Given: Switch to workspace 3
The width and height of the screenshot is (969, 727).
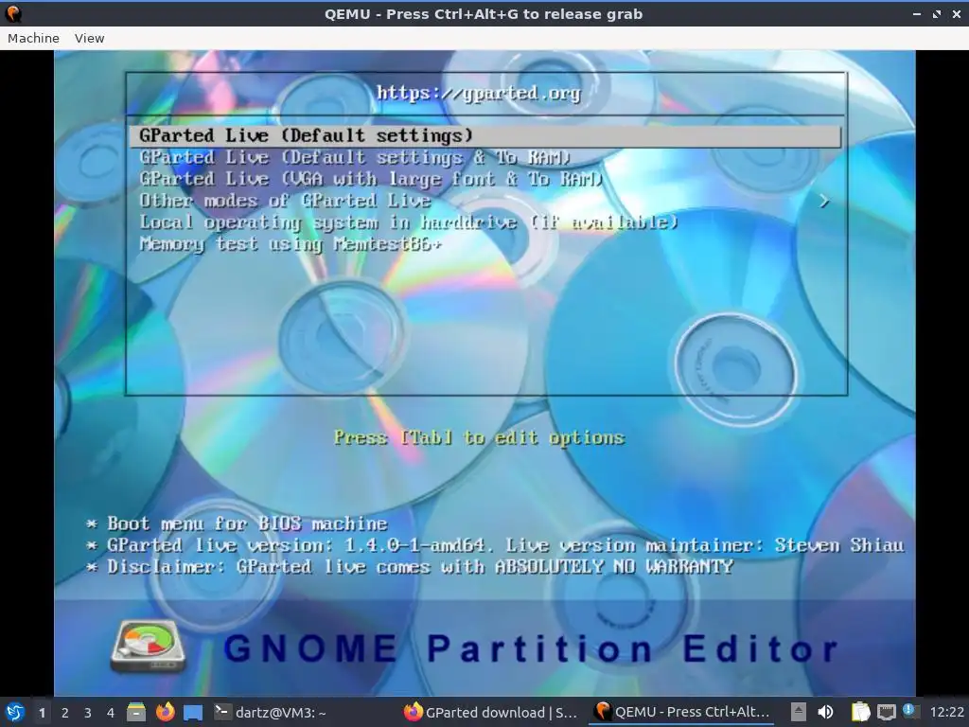Looking at the screenshot, I should [88, 713].
